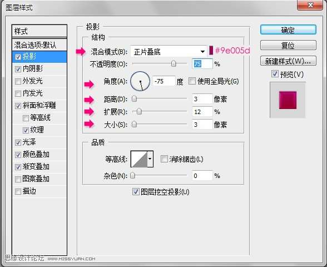Open the 外发光 settings page

point(33,81)
